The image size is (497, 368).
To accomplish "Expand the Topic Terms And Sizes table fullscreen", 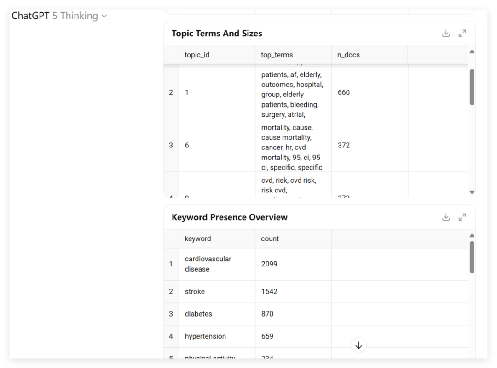I will point(462,33).
